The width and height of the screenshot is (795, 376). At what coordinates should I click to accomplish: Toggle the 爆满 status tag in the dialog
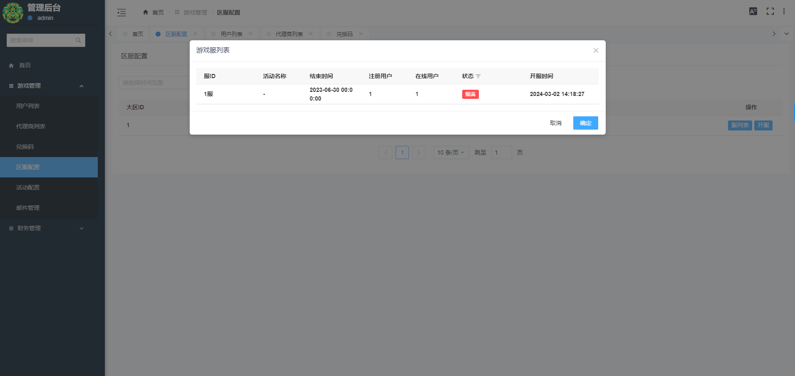click(x=470, y=94)
